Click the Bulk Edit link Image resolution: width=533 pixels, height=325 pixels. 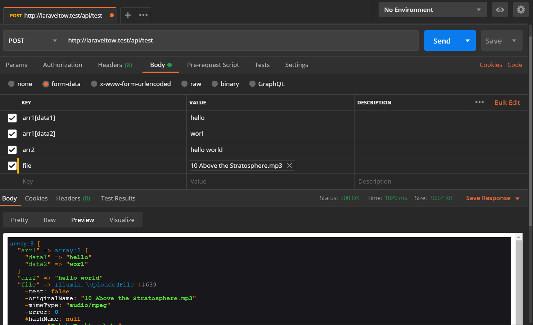(507, 103)
